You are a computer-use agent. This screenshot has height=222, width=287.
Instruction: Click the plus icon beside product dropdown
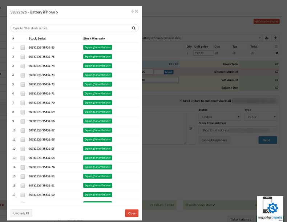click(x=275, y=38)
